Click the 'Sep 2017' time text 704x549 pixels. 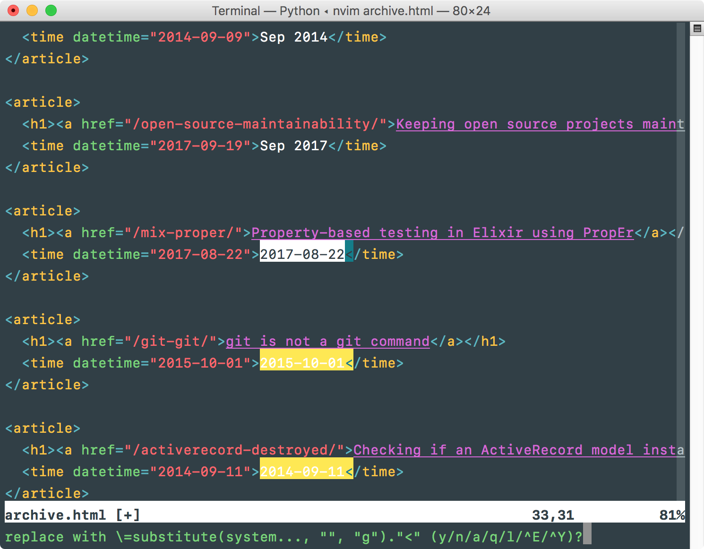coord(294,146)
